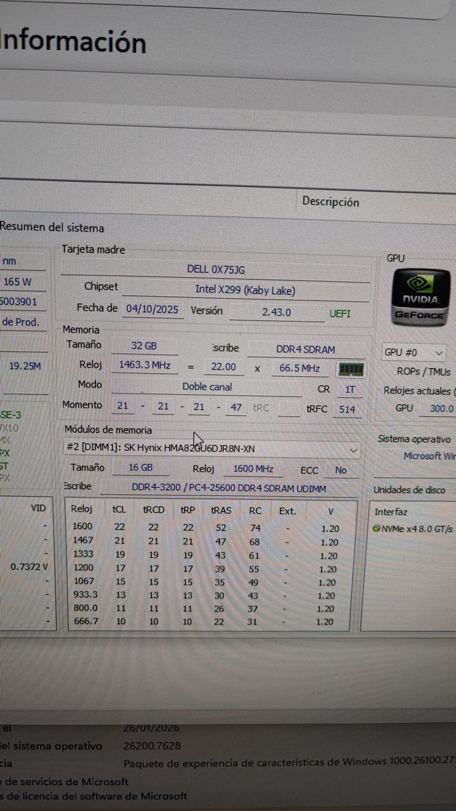Select the 1067 row in timings table

coord(208,582)
